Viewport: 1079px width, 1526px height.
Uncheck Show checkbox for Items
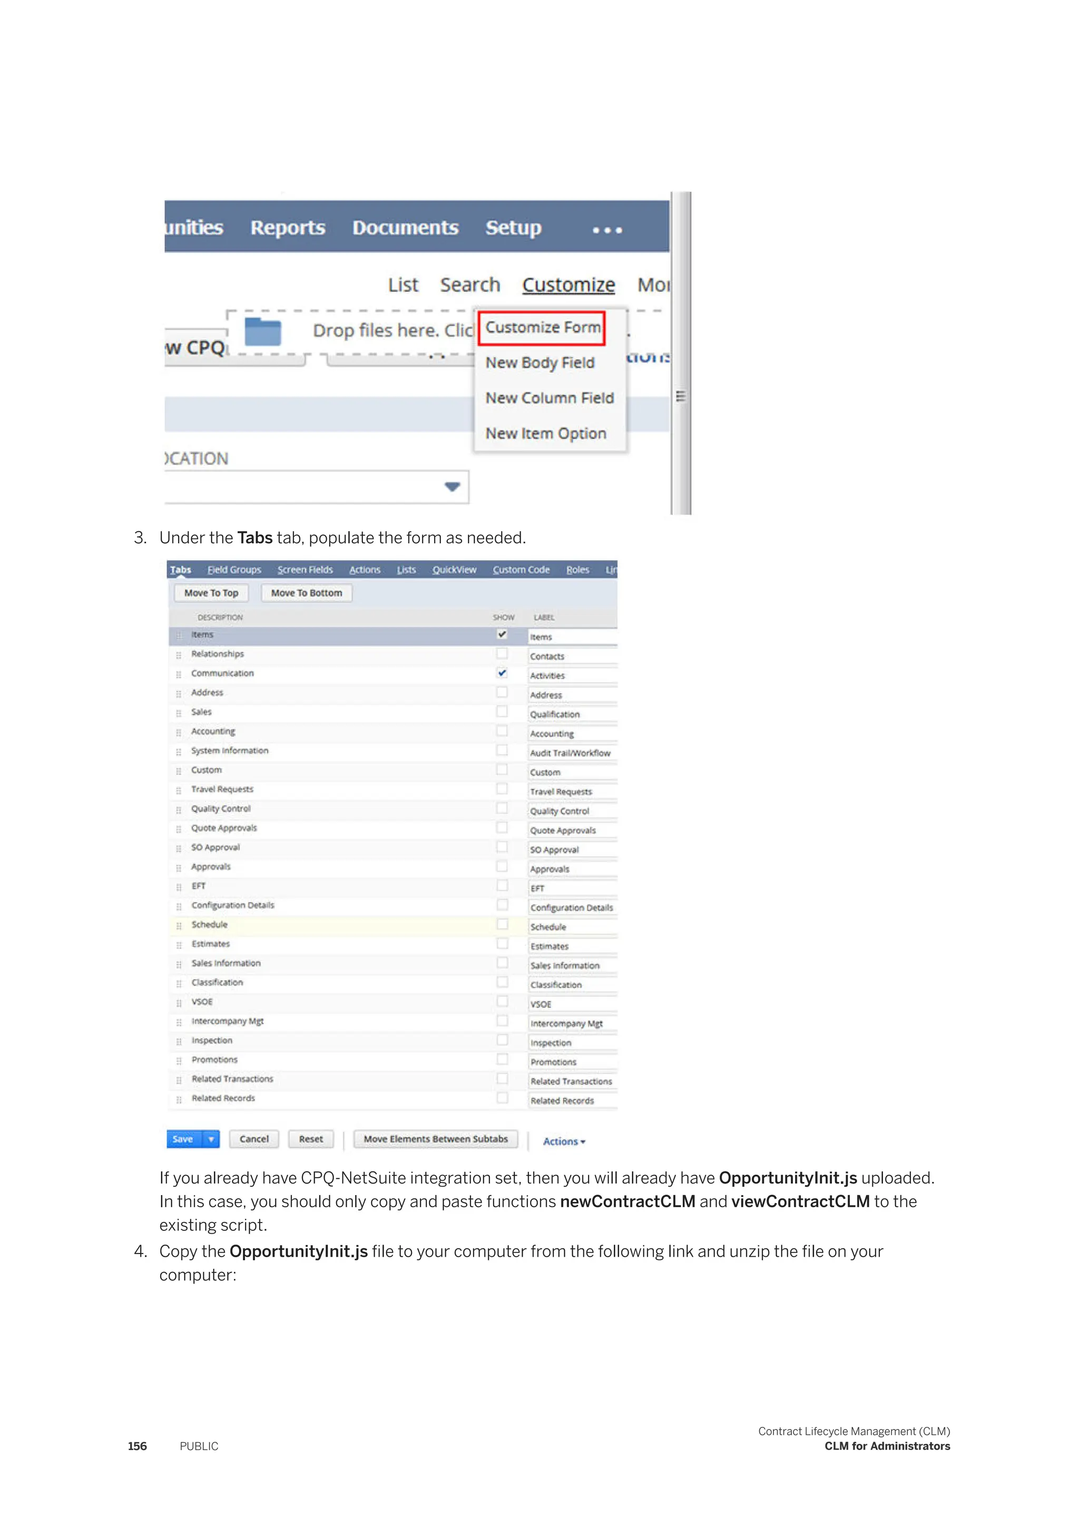point(502,634)
